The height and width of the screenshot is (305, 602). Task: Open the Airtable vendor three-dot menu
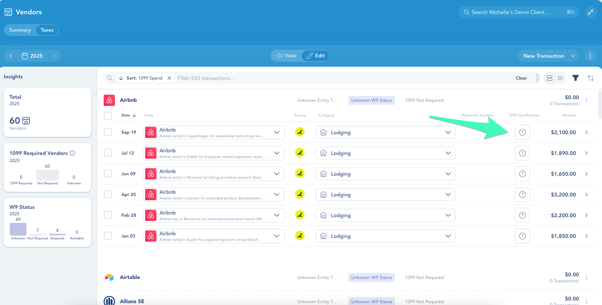pyautogui.click(x=587, y=277)
